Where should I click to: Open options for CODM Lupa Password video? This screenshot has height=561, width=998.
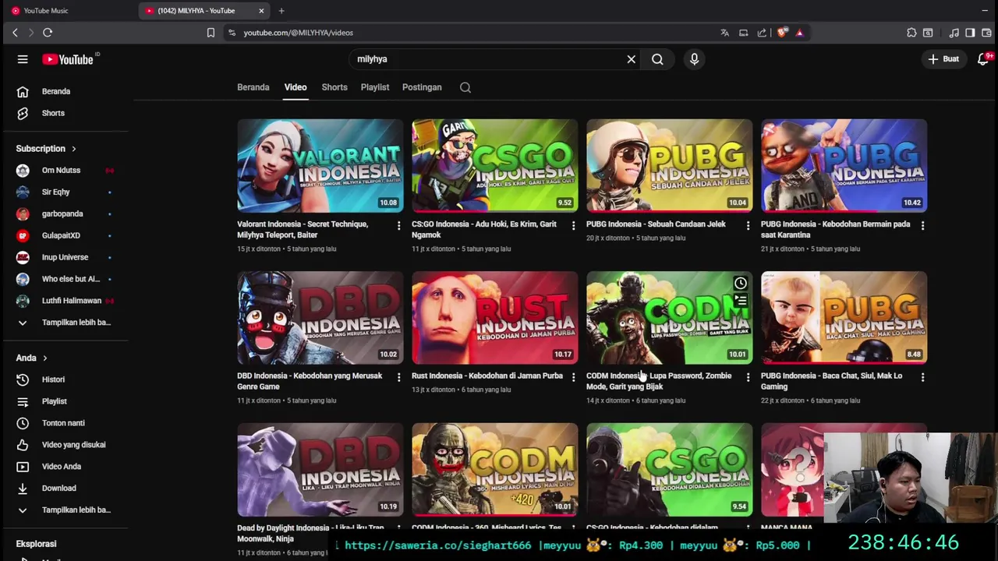point(748,377)
